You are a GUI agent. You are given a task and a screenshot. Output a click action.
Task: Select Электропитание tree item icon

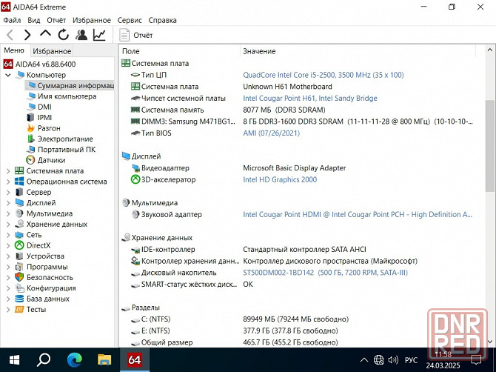point(30,139)
